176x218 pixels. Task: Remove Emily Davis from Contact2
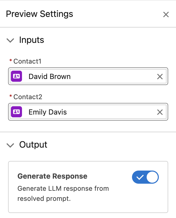click(x=160, y=112)
